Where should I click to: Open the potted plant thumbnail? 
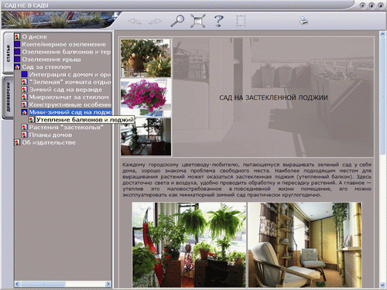tap(146, 58)
